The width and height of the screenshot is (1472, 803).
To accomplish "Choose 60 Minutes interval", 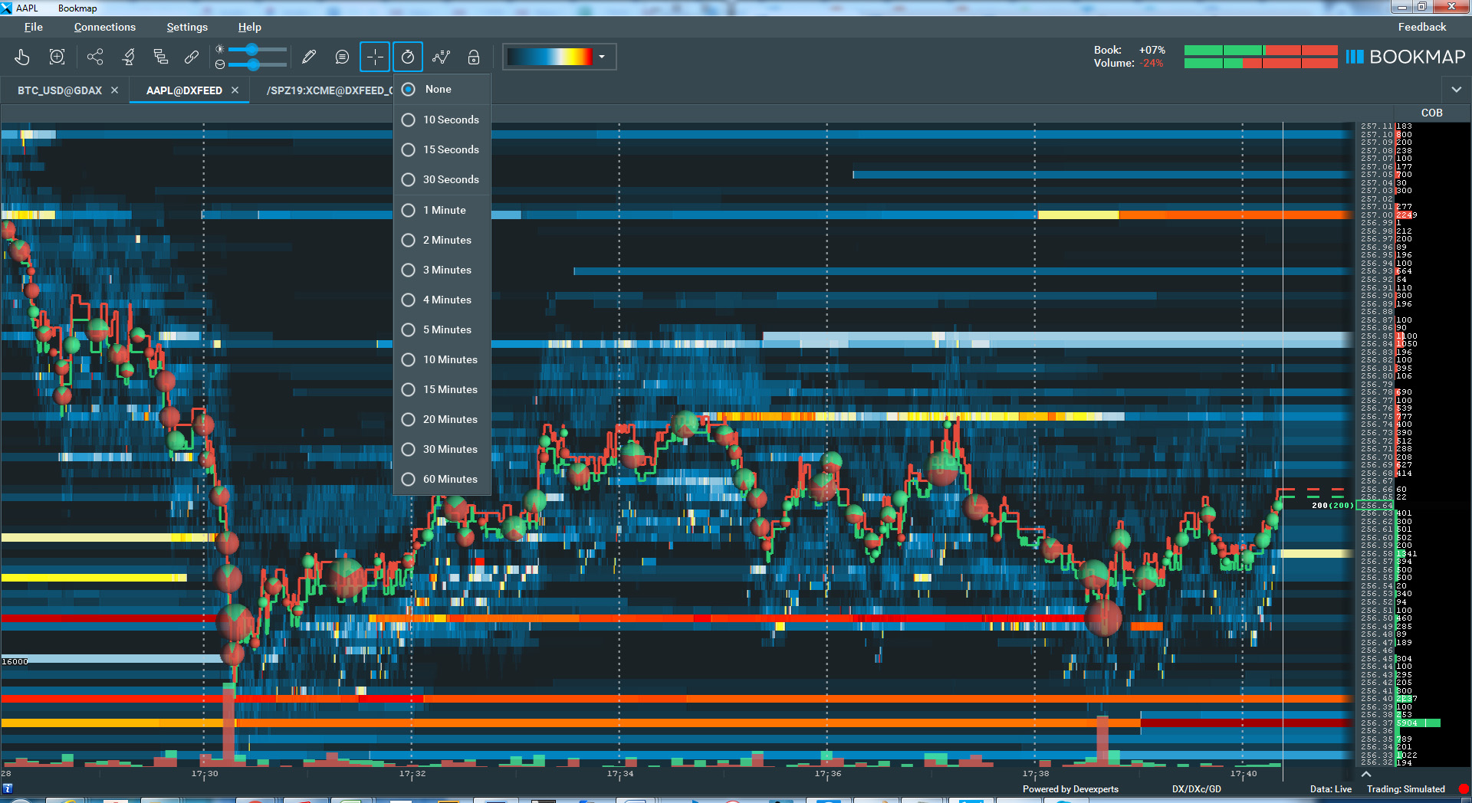I will 442,479.
